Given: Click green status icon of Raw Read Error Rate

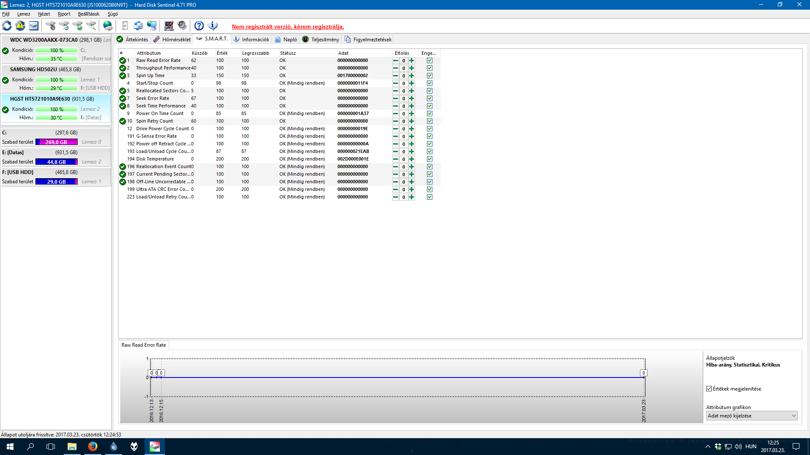Looking at the screenshot, I should (122, 61).
